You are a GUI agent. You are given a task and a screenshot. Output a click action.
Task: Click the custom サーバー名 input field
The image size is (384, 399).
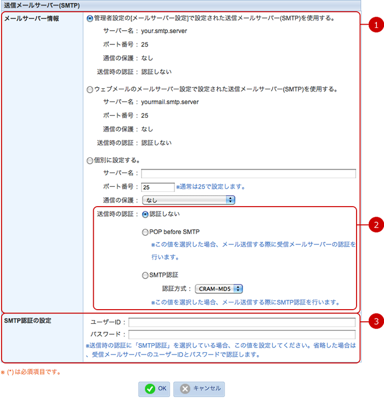(x=249, y=174)
